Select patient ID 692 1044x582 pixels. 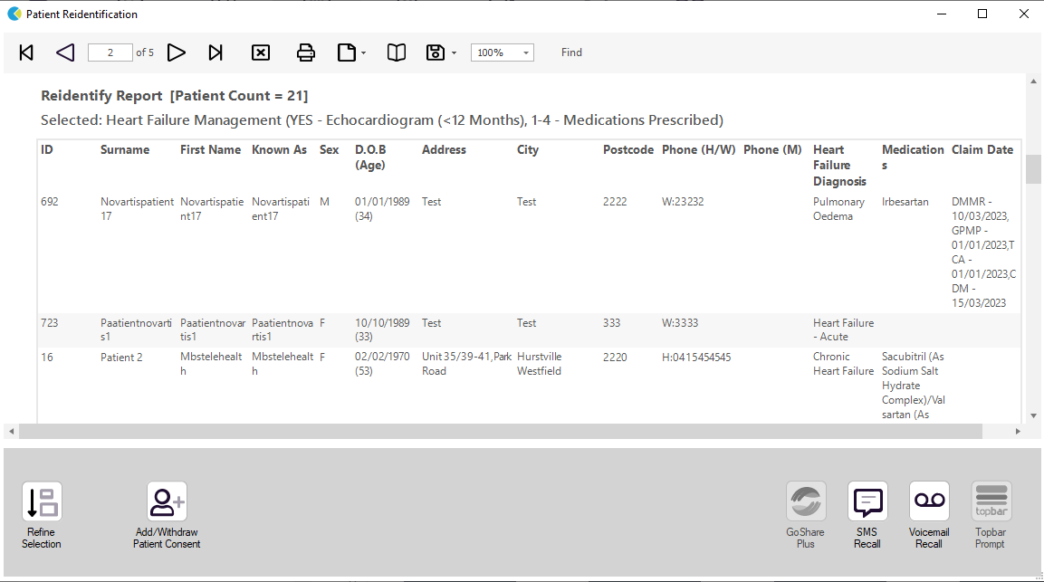pyautogui.click(x=49, y=202)
